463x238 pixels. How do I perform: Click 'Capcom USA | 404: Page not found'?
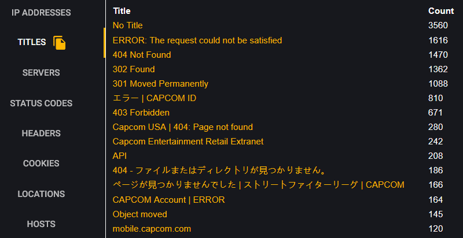(182, 127)
